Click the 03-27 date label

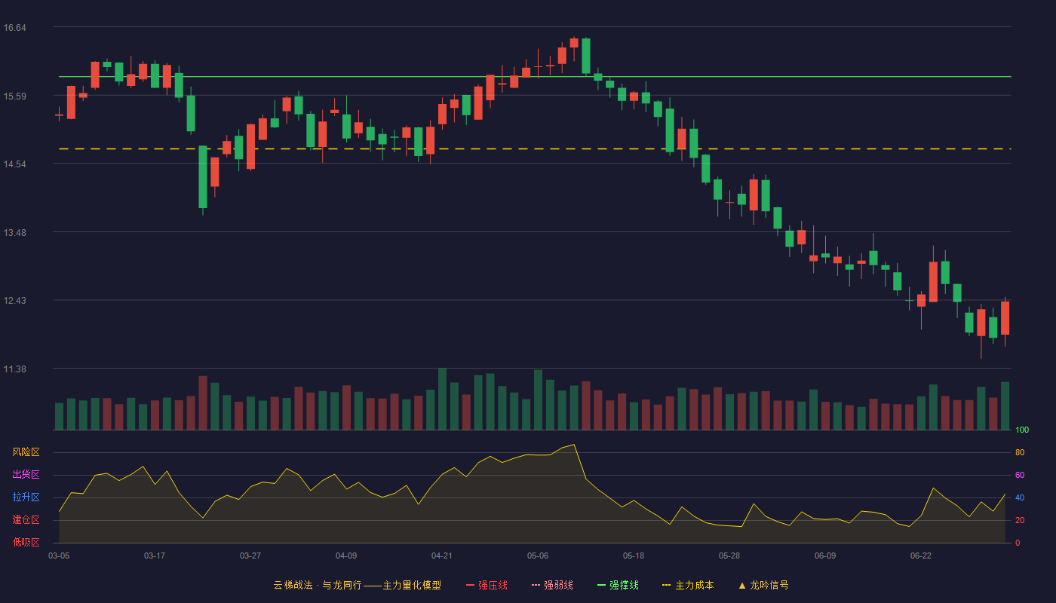click(250, 556)
